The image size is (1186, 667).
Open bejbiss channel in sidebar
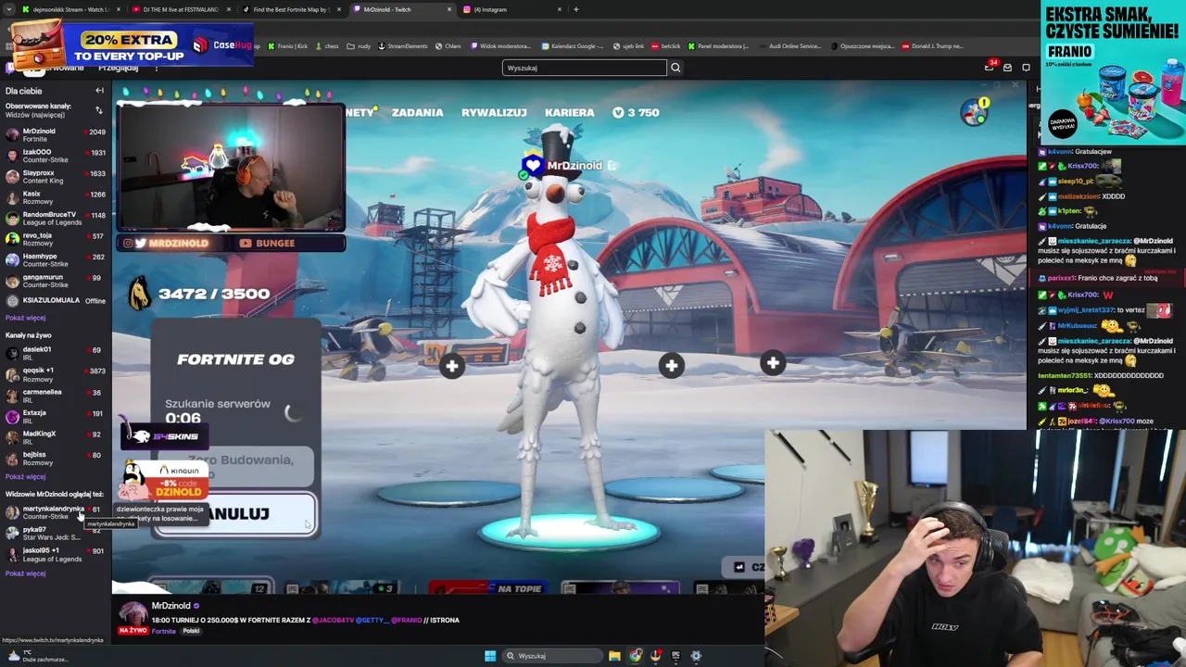55,459
